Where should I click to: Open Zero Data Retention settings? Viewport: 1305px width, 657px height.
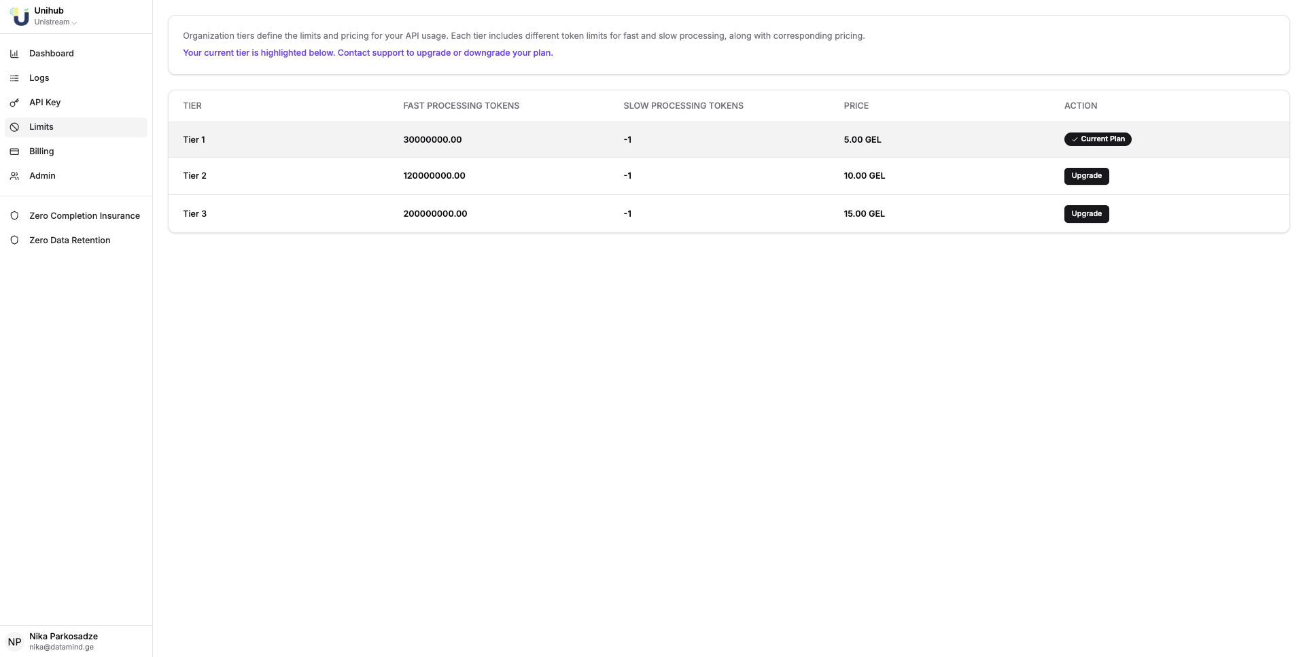point(69,241)
